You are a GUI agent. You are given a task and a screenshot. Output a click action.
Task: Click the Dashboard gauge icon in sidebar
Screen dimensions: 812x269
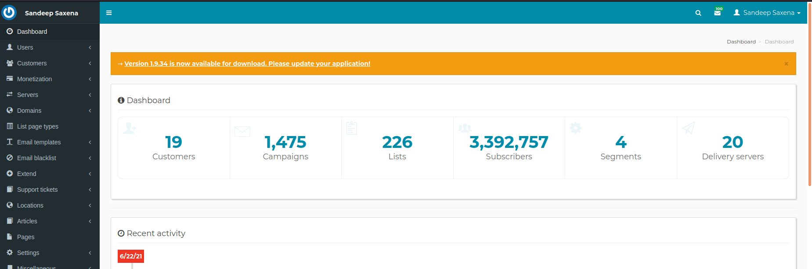tap(10, 31)
